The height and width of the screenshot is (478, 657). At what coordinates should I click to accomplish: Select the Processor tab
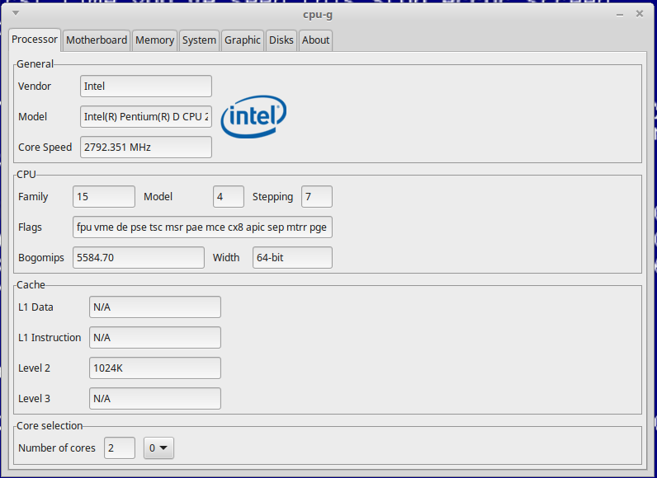(35, 40)
